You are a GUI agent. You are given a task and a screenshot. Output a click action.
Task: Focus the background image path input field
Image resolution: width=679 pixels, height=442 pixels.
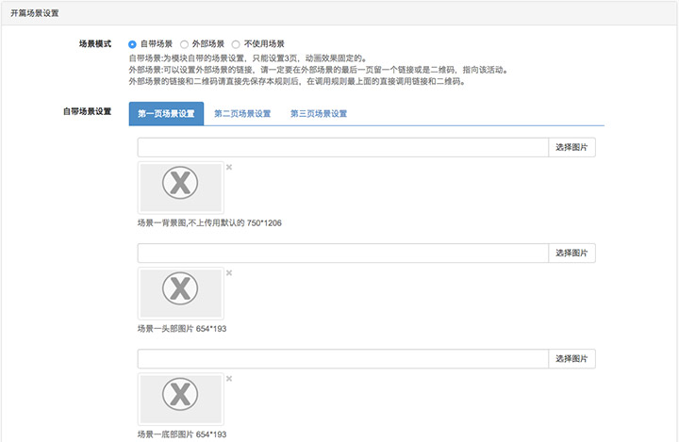(x=343, y=147)
